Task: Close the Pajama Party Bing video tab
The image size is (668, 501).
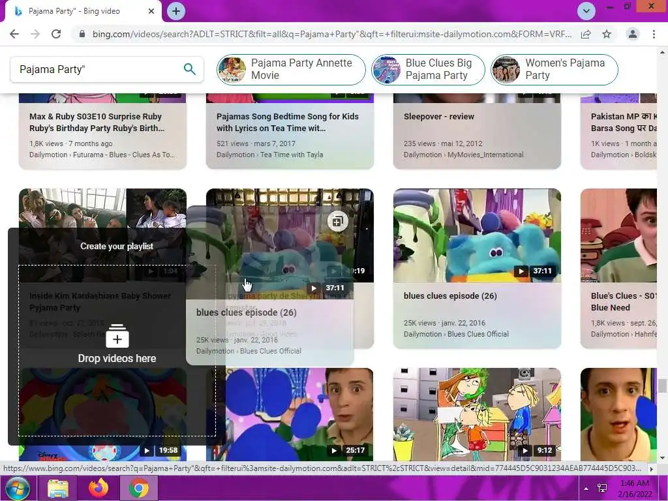Action: [151, 11]
